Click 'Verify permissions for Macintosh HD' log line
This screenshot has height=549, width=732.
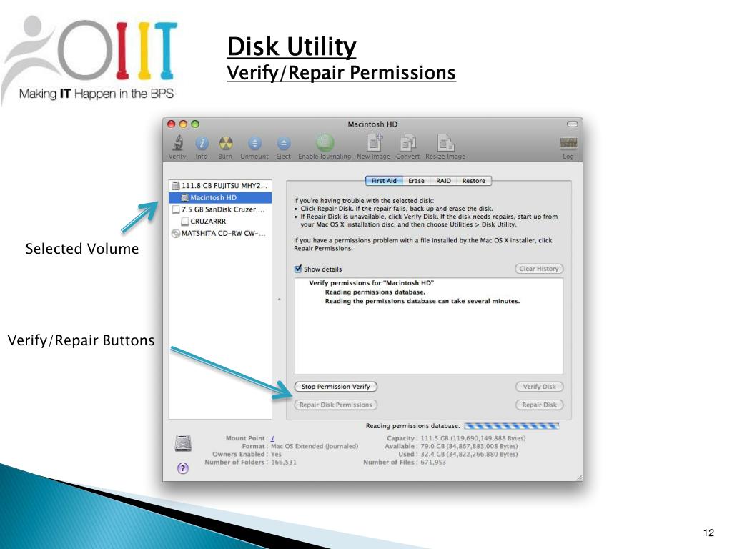(x=372, y=283)
